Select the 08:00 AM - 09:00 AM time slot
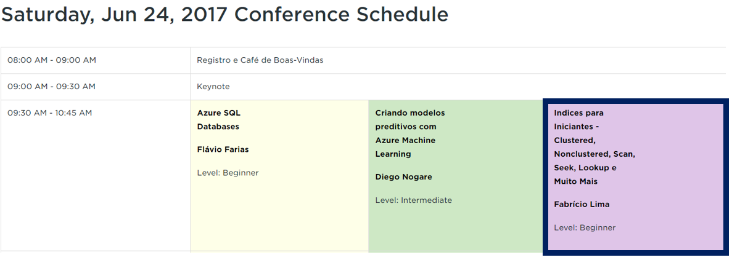This screenshot has width=732, height=260. click(52, 60)
